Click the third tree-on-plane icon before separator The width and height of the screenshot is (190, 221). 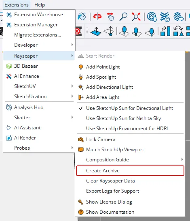tap(150, 32)
